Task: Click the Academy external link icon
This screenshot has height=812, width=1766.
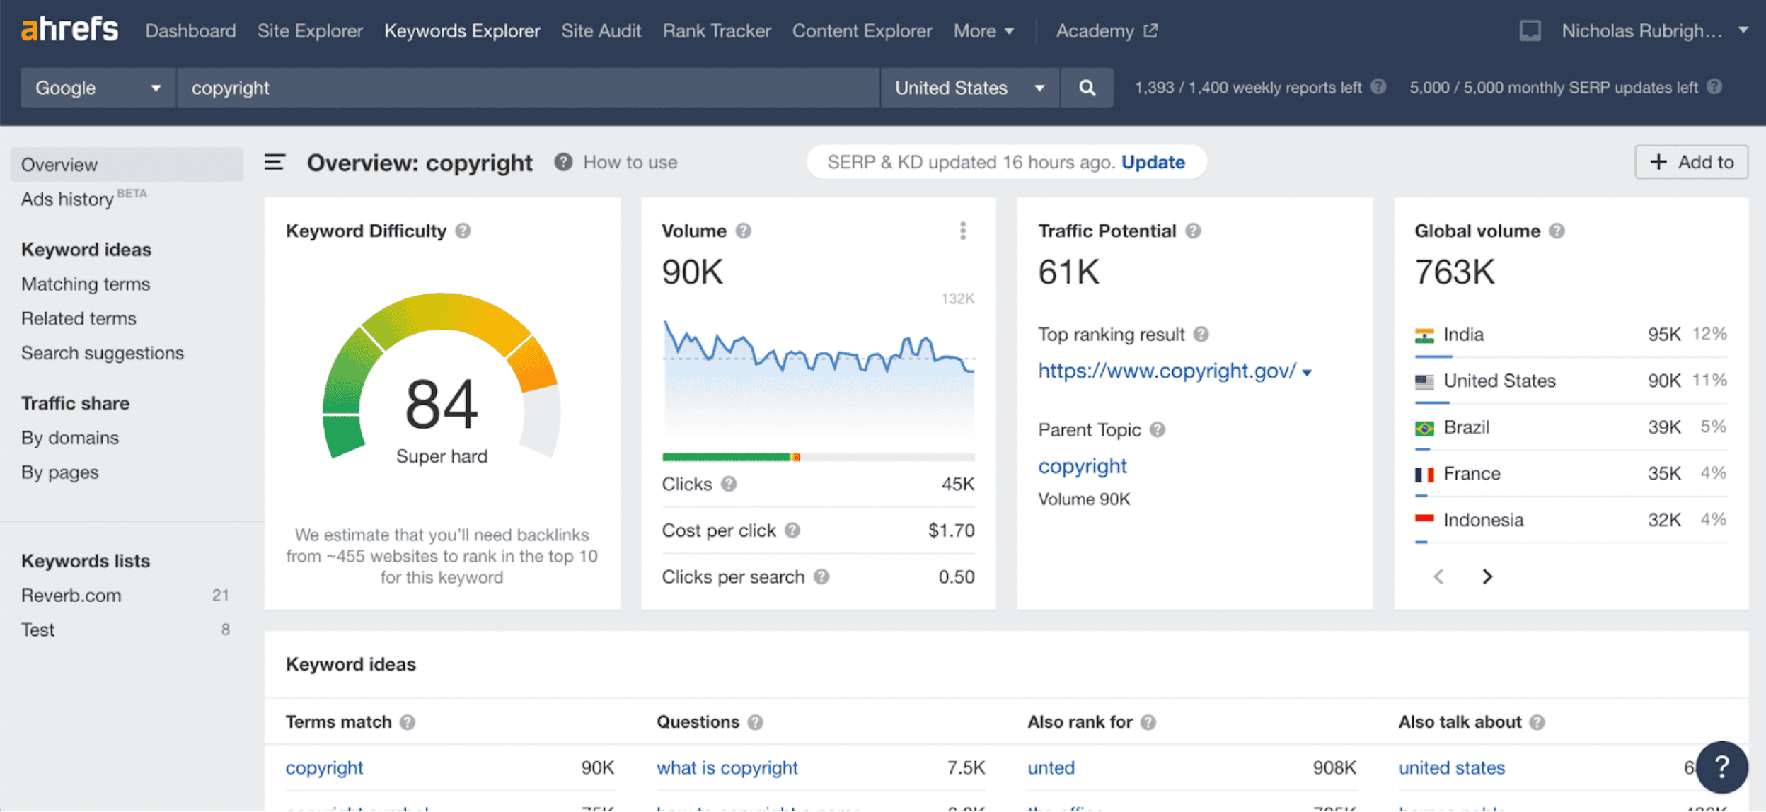Action: (1150, 30)
